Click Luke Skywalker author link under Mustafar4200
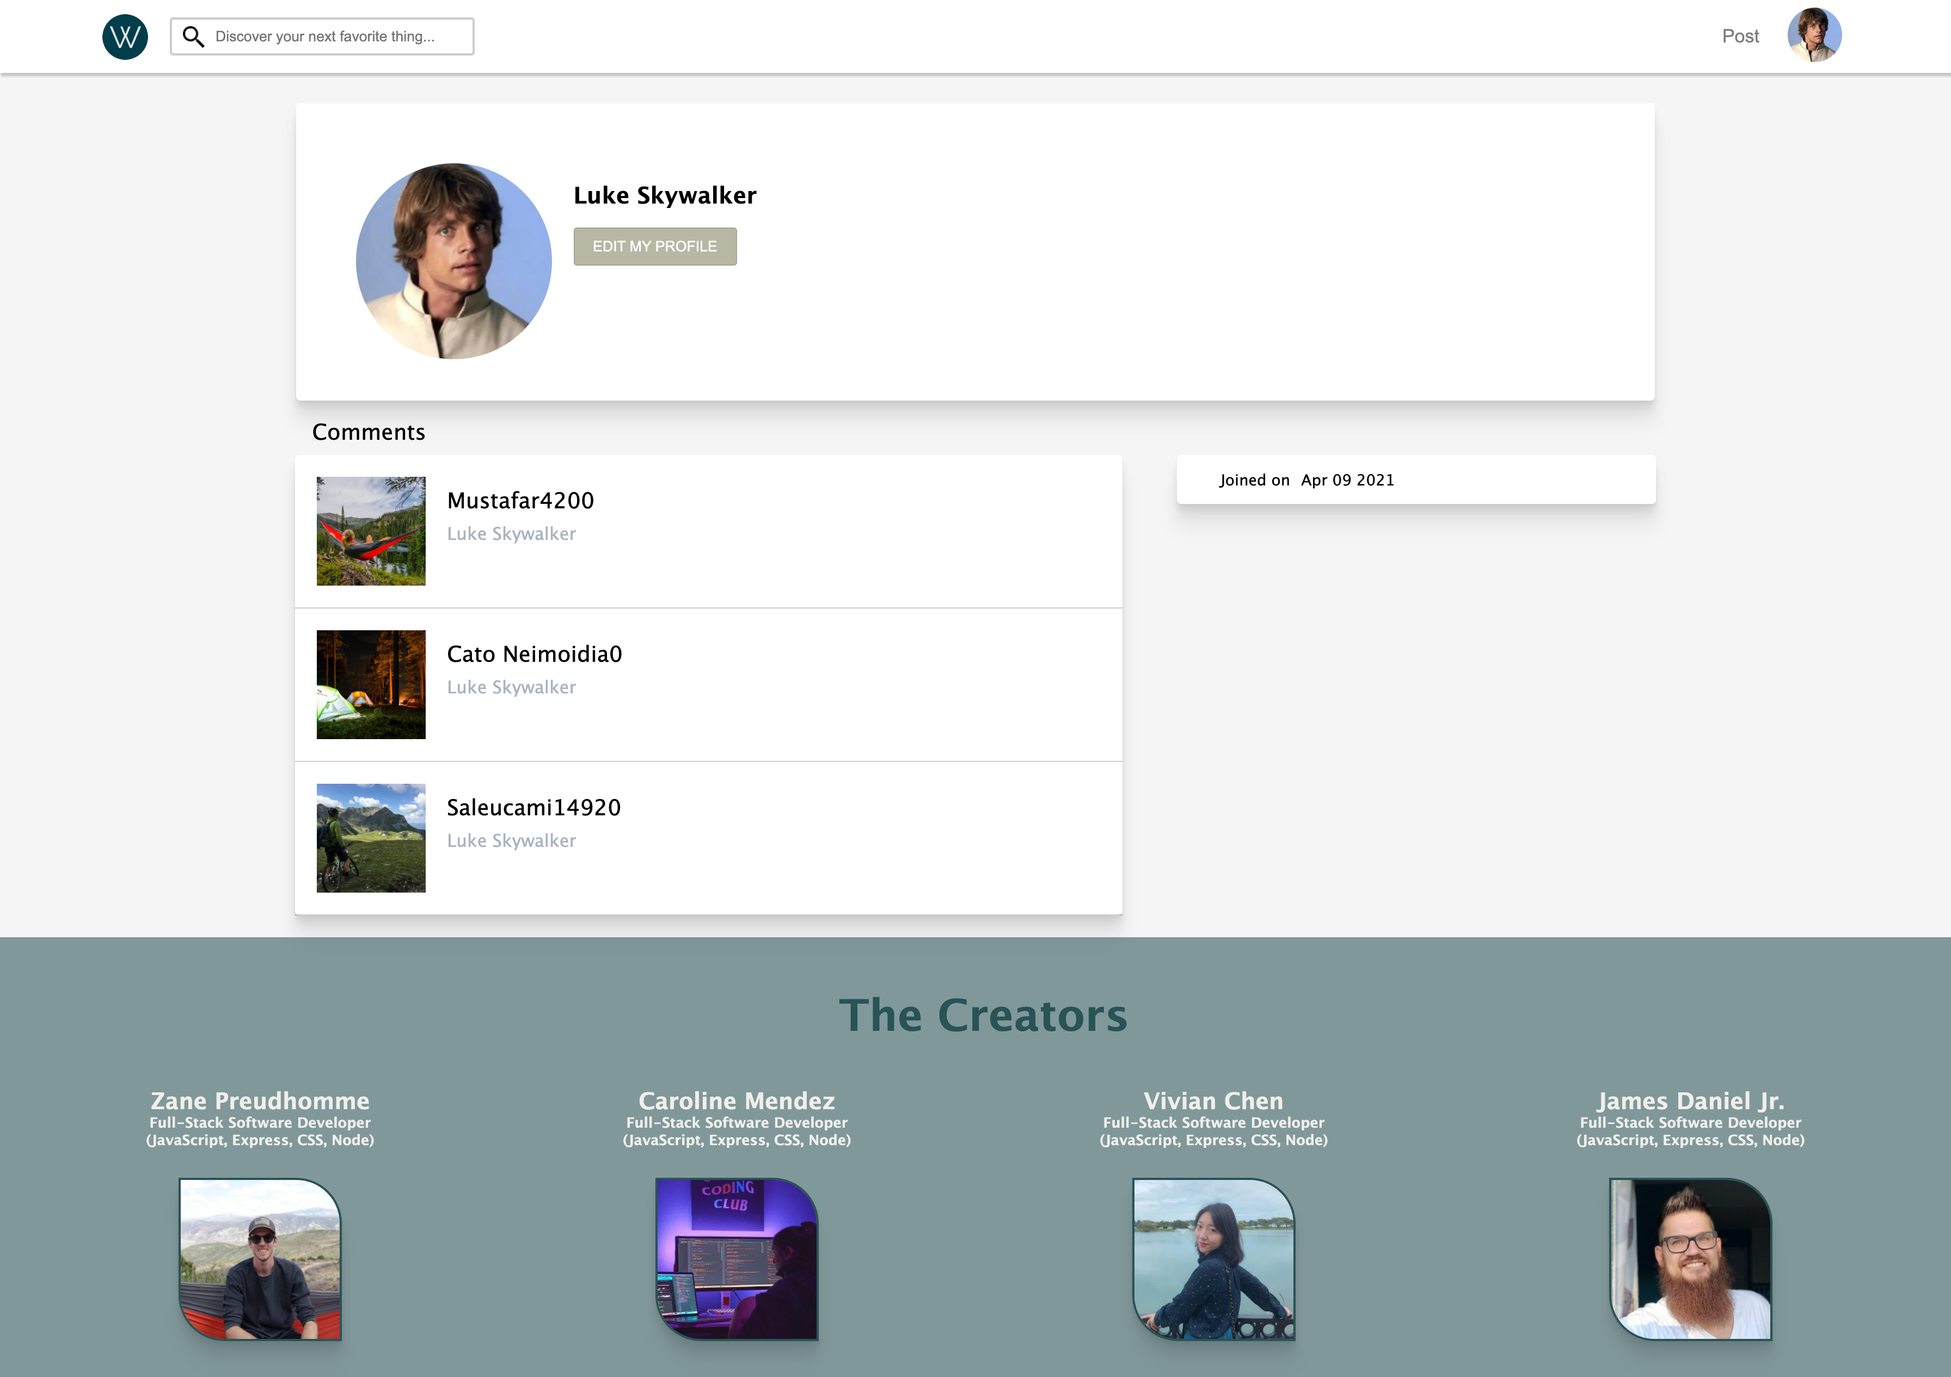Viewport: 1951px width, 1377px height. click(511, 533)
